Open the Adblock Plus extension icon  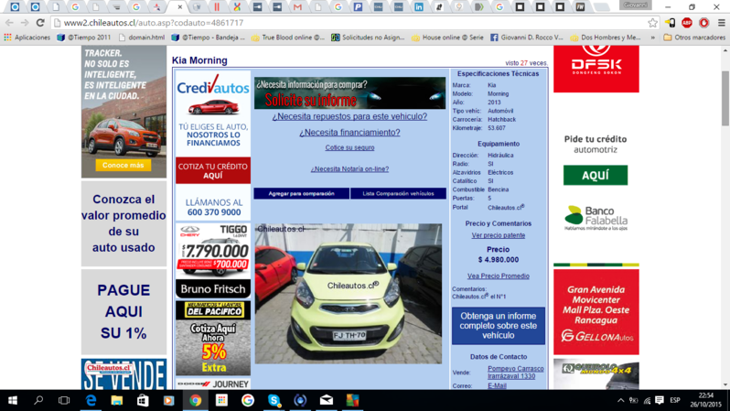[687, 22]
